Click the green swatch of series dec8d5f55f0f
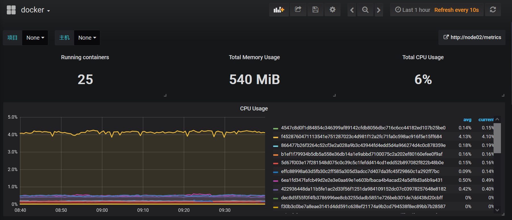Image resolution: width=512 pixels, height=220 pixels. (x=275, y=198)
